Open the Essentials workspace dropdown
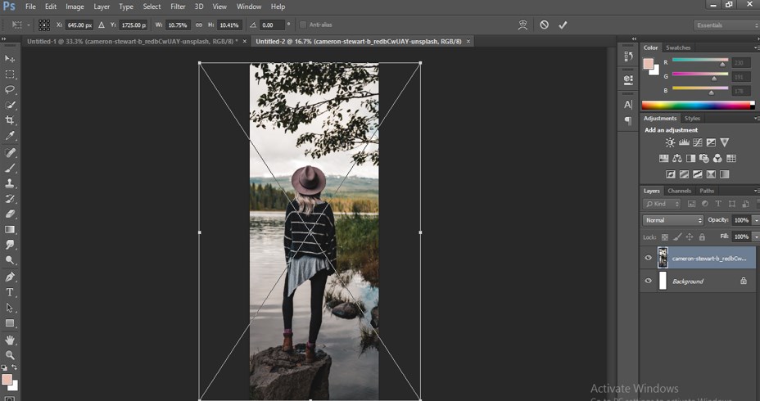760x401 pixels. pos(726,25)
